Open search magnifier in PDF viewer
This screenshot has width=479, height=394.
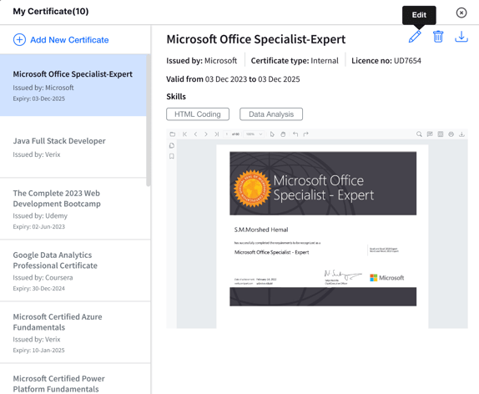[419, 134]
